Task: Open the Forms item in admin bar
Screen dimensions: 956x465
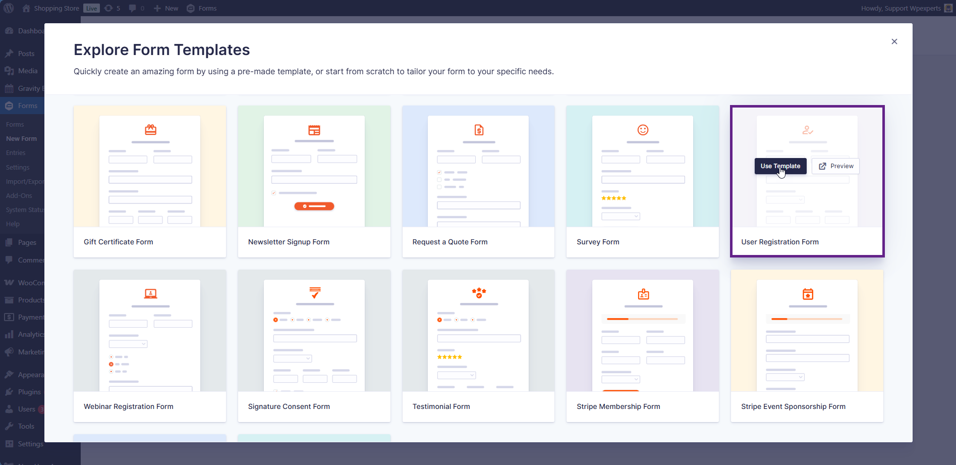Action: coord(202,8)
